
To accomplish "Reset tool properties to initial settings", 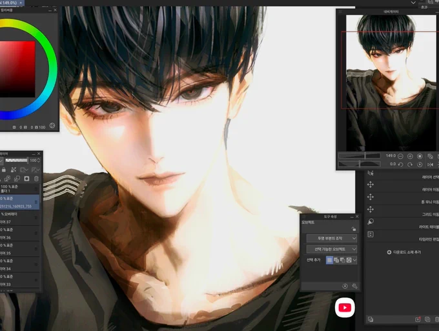I will click(345, 286).
